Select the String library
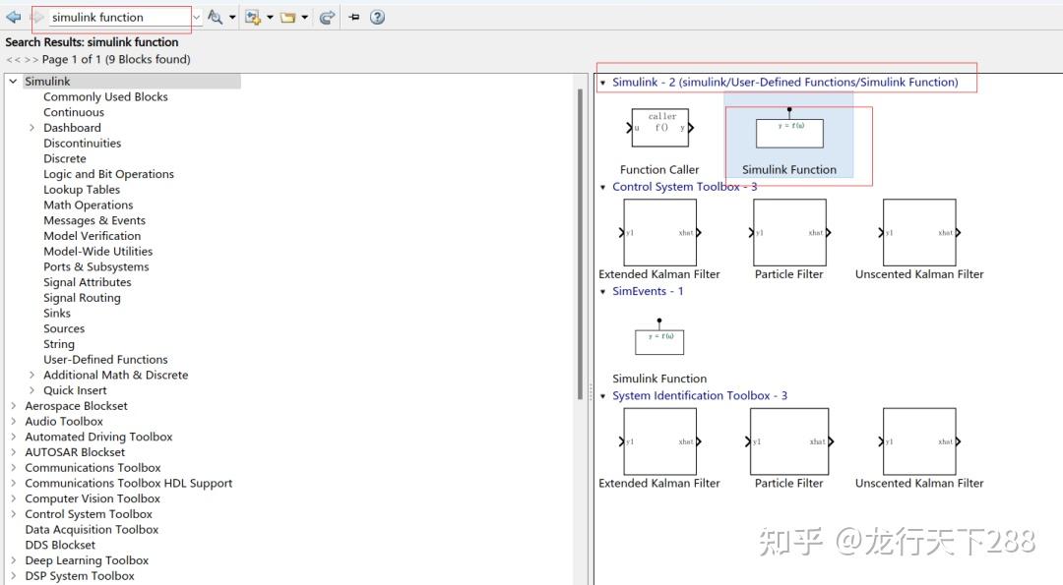 pyautogui.click(x=59, y=344)
